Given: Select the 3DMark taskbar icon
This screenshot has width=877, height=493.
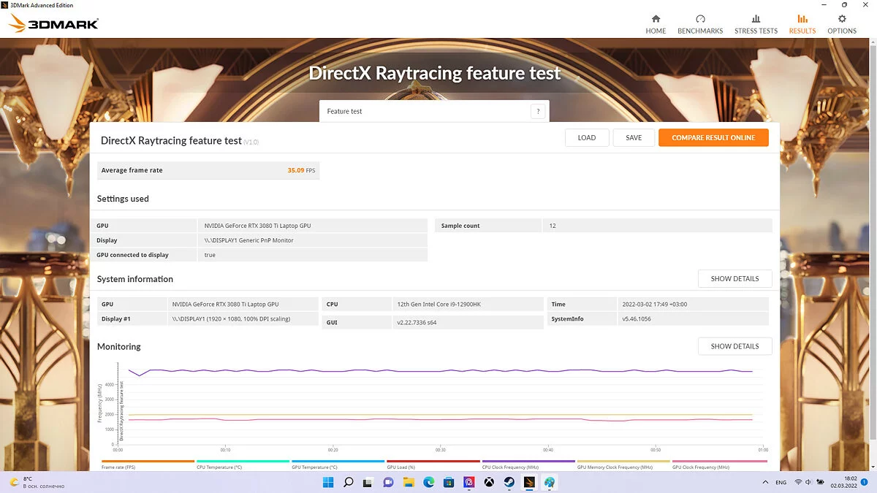Looking at the screenshot, I should coord(529,482).
